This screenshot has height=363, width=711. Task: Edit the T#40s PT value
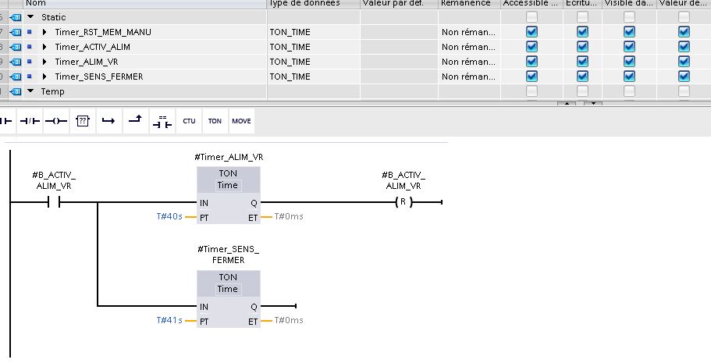pos(169,216)
